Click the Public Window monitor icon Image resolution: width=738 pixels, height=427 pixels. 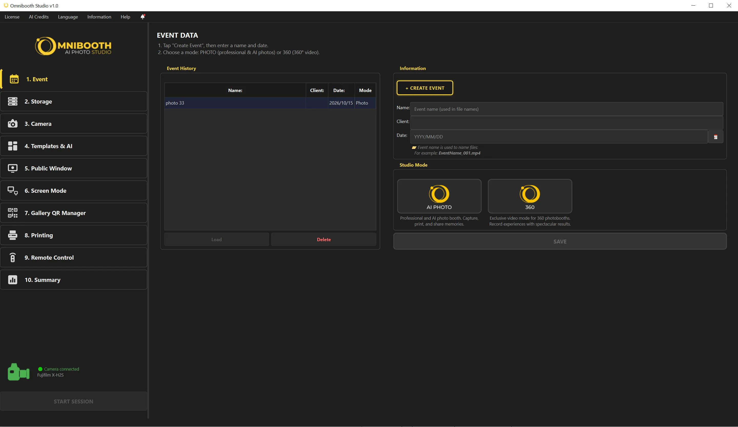point(13,168)
